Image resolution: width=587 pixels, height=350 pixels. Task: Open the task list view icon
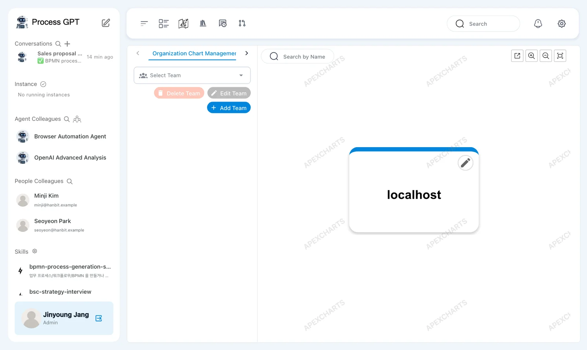[x=164, y=23]
